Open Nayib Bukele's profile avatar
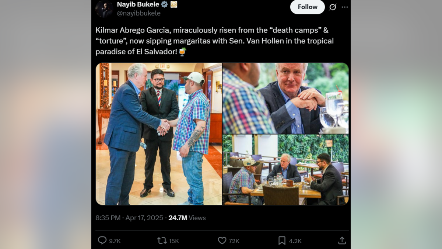 coord(104,9)
